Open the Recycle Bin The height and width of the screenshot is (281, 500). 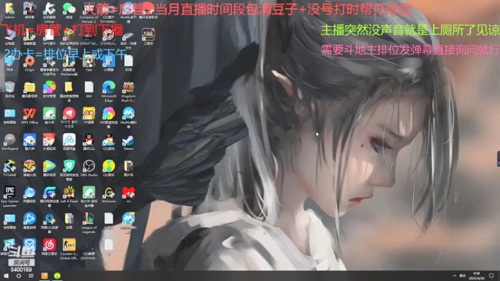click(9, 89)
